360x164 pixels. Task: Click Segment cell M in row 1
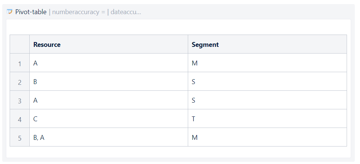coord(194,63)
